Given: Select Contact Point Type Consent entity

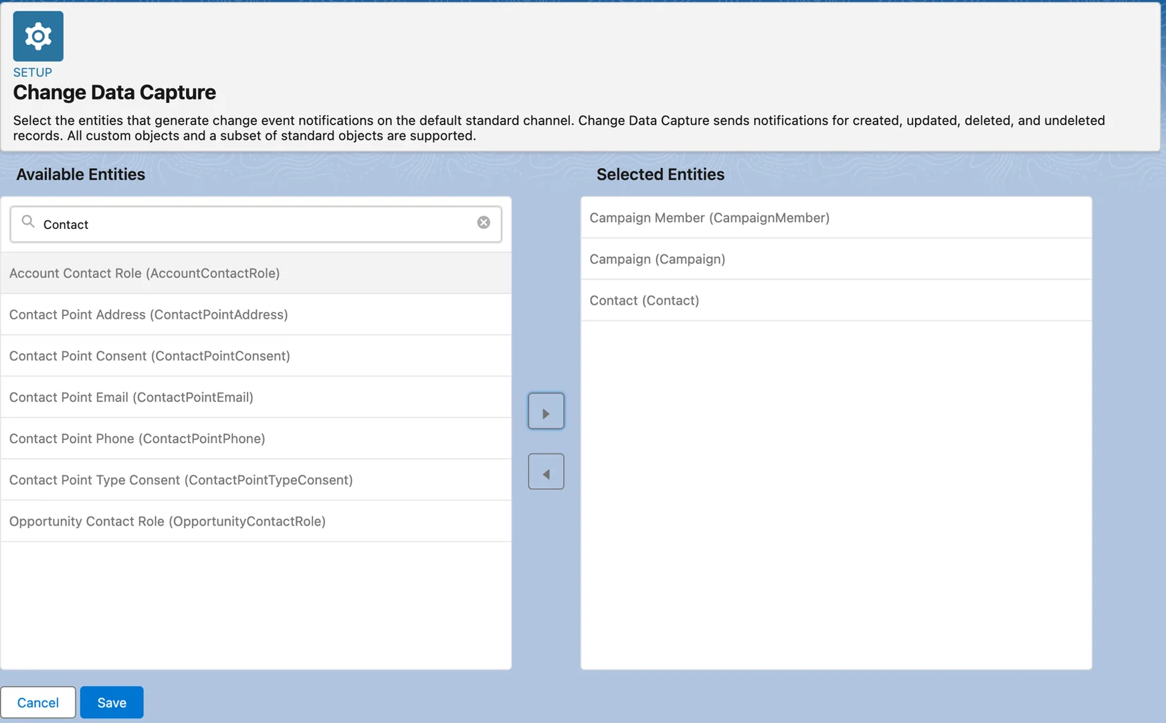Looking at the screenshot, I should coord(181,480).
